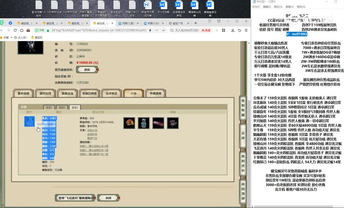Viewport: 344px width, 208px height.
Task: Click the blue bottle equipment icon
Action: point(144,123)
